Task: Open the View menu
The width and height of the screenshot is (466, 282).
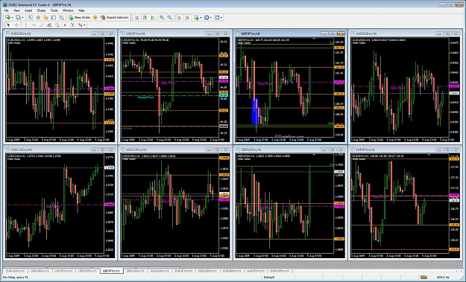Action: pyautogui.click(x=16, y=10)
